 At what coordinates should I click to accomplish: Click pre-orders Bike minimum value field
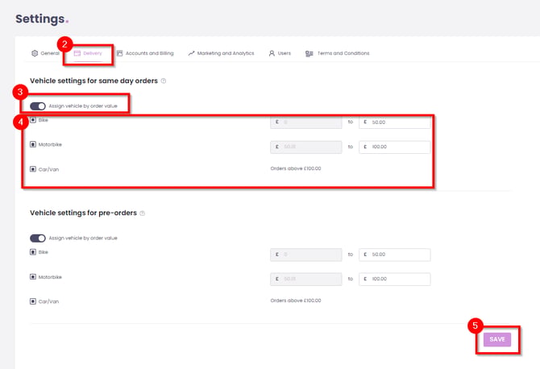click(306, 255)
